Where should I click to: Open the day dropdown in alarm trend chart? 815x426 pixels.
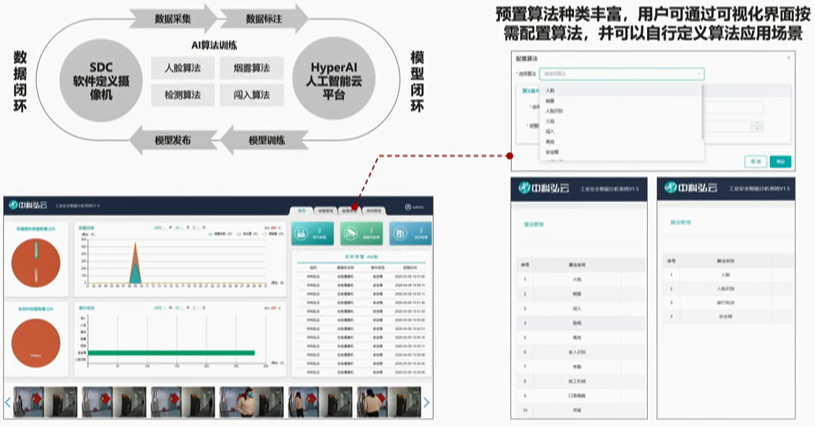click(x=197, y=228)
